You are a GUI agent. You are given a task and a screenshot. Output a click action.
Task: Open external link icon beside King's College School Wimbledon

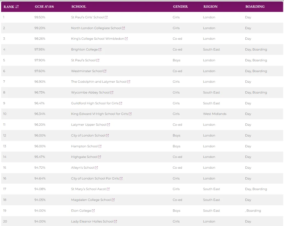tap(126, 39)
